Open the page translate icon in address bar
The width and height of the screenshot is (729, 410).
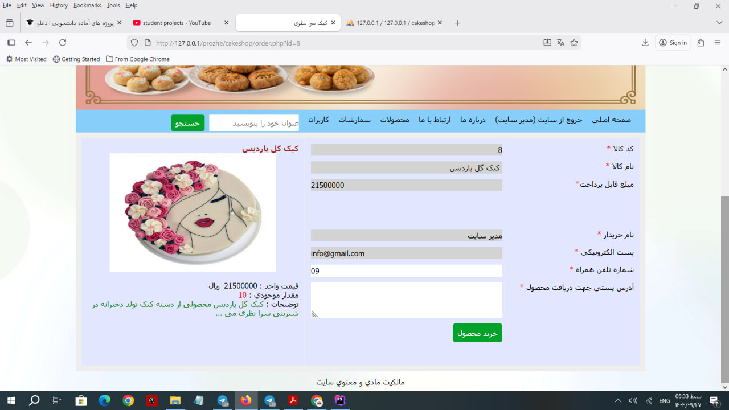pos(560,43)
